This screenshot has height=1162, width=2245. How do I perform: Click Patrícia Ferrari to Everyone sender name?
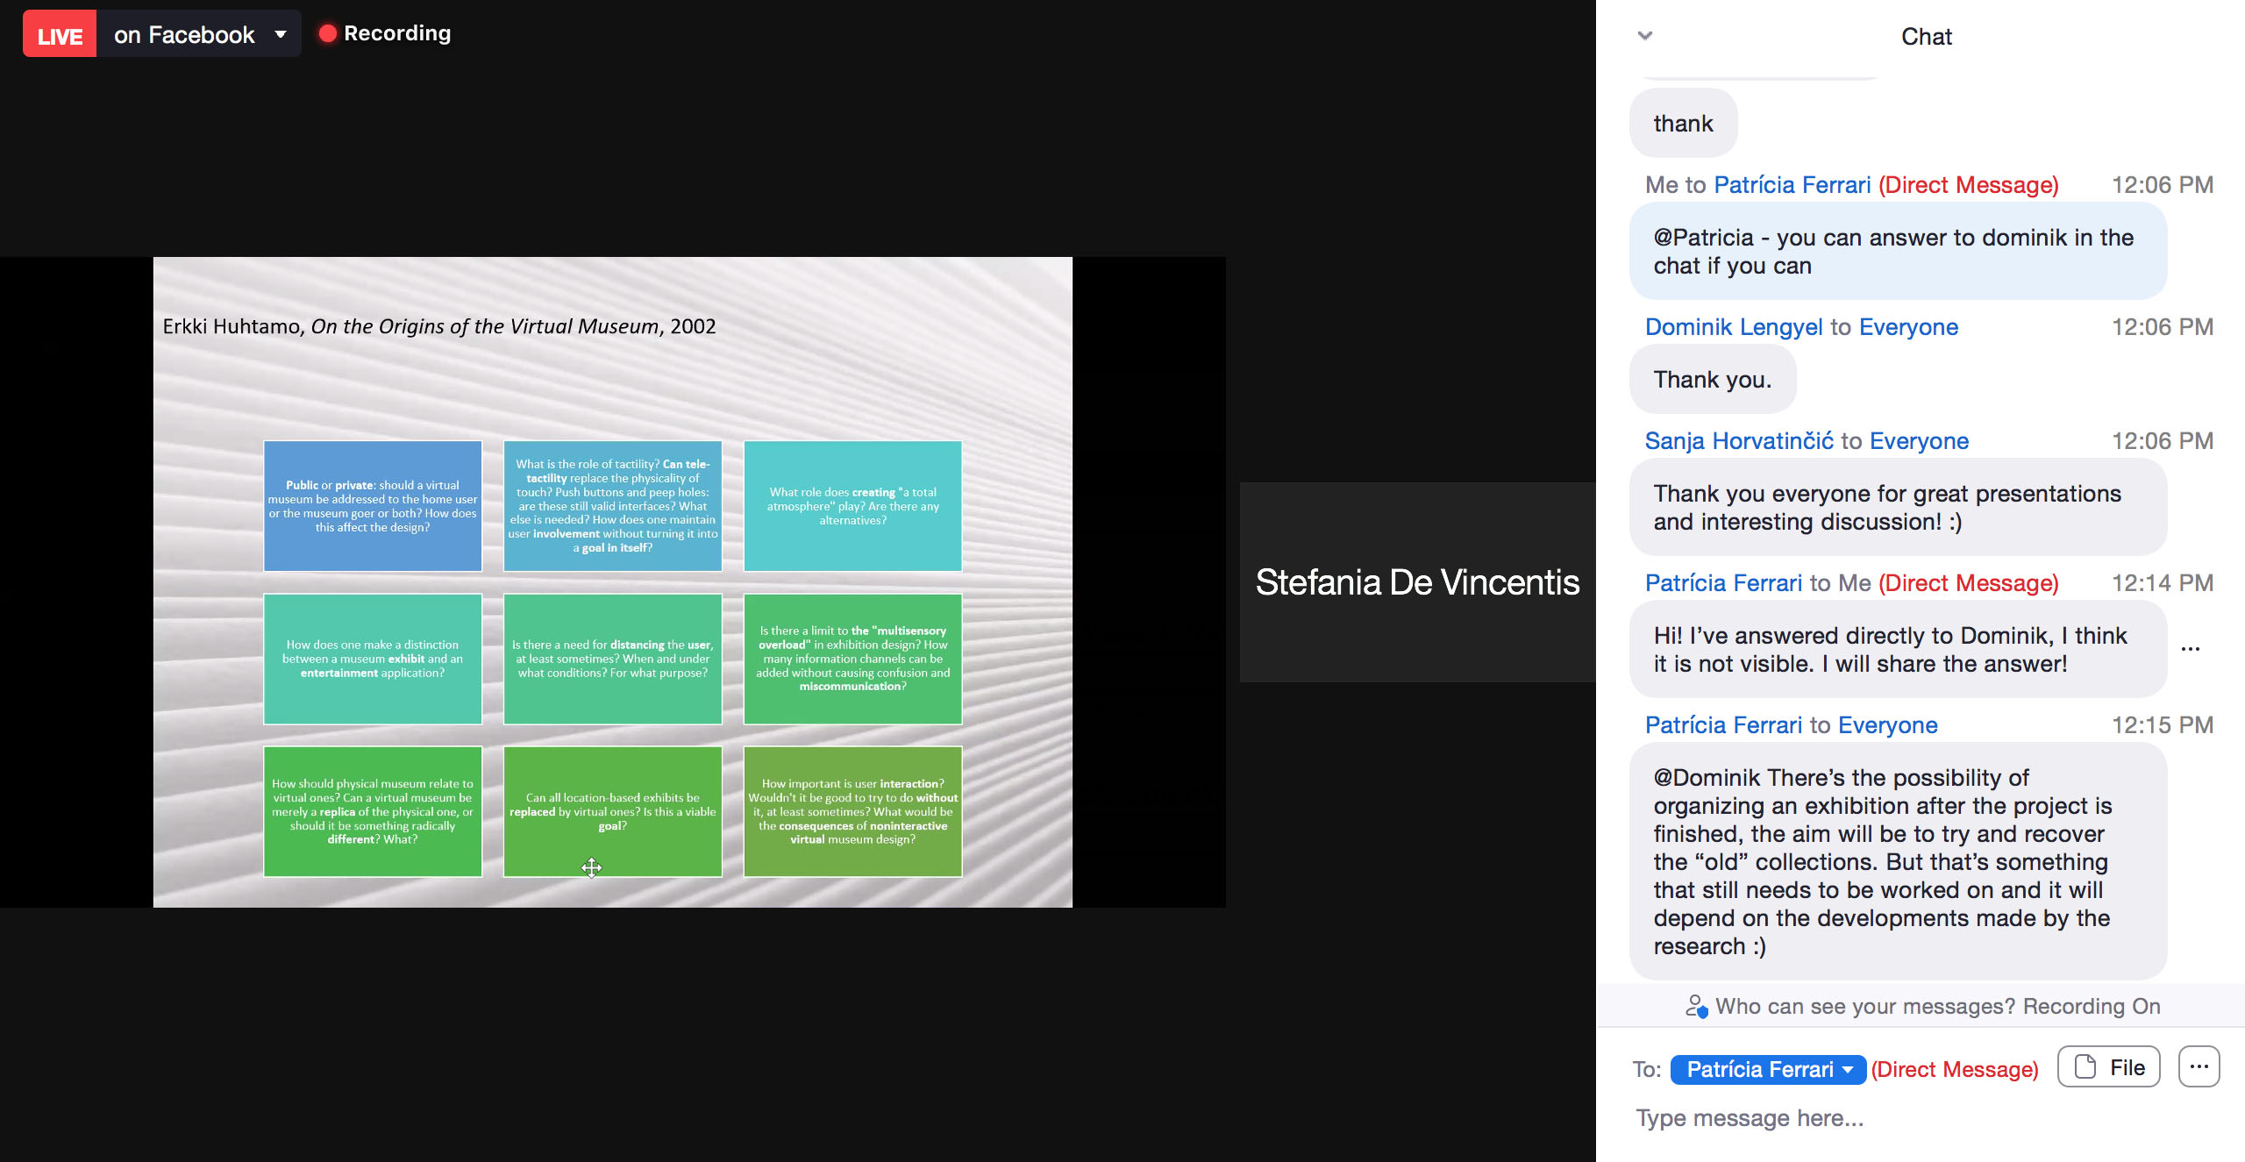[1723, 725]
